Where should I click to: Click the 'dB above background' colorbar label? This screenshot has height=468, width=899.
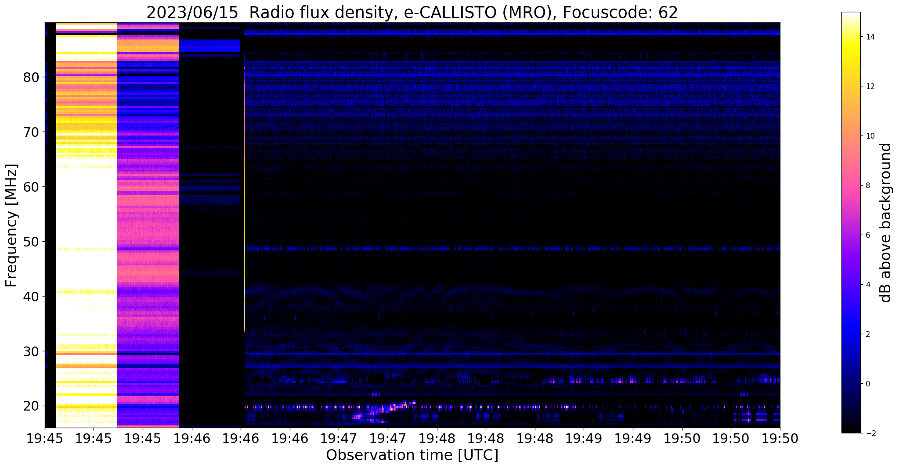(886, 223)
